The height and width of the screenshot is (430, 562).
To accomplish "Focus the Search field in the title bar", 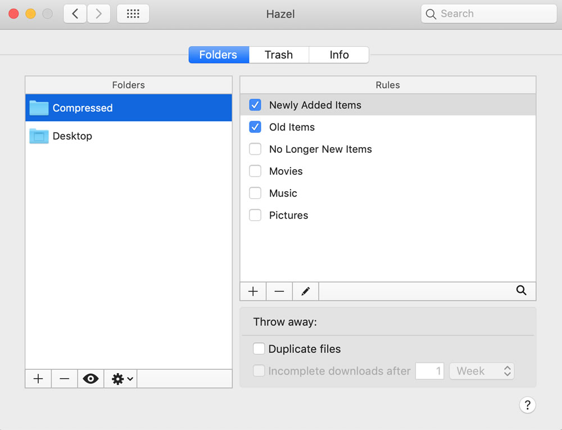I will pyautogui.click(x=489, y=14).
